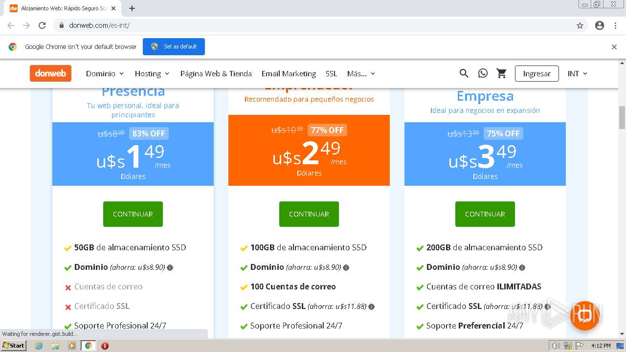
Task: Click the Emprendedor orange price box
Action: pyautogui.click(x=309, y=150)
